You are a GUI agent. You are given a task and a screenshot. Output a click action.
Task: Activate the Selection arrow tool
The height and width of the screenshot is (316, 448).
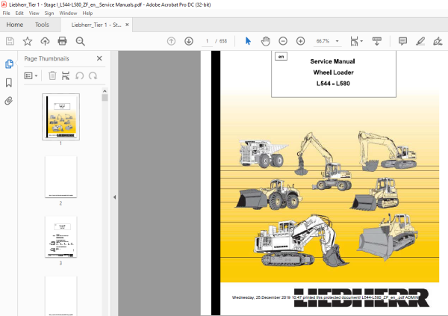point(248,41)
